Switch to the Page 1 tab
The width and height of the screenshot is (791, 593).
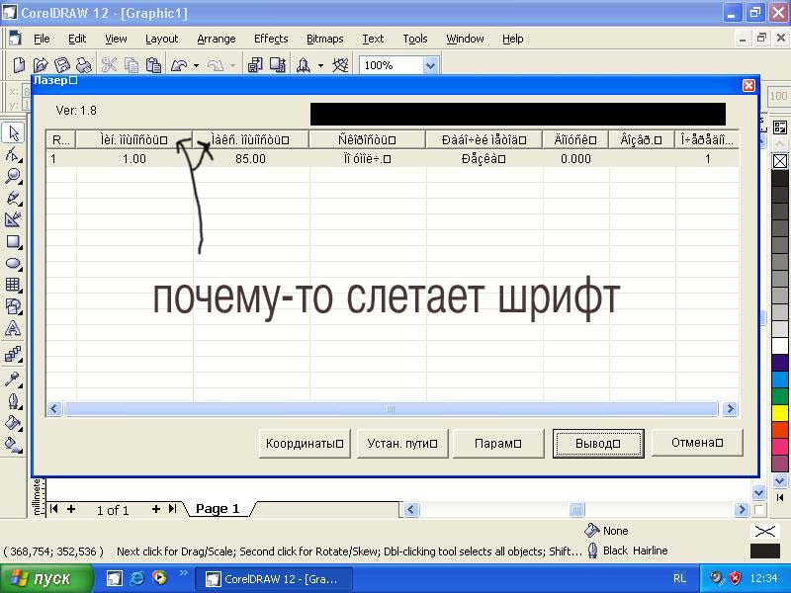(218, 509)
